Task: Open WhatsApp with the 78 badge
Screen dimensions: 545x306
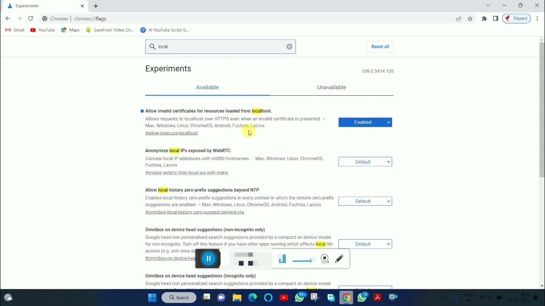Action: click(x=362, y=297)
